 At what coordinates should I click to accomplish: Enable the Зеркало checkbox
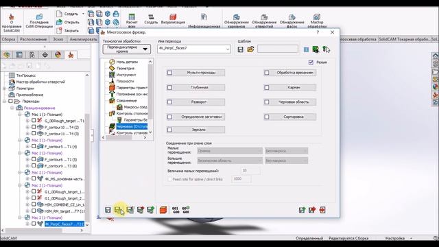pos(169,130)
